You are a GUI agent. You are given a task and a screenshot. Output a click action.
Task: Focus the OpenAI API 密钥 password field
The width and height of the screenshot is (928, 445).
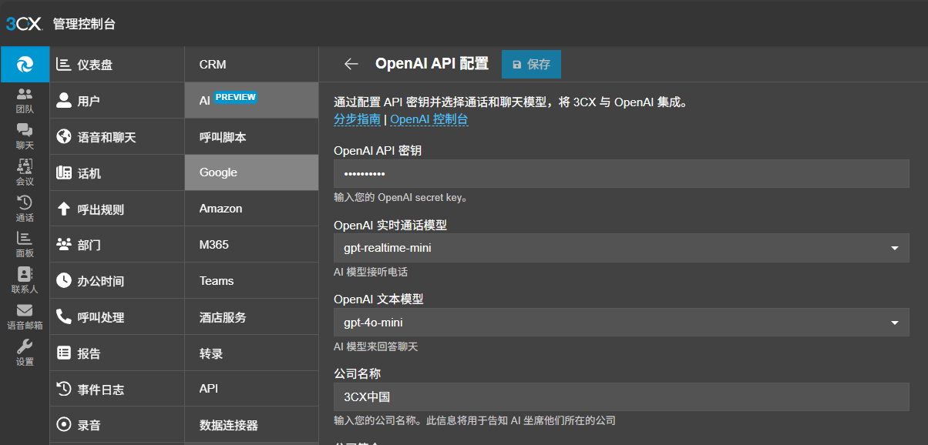point(621,174)
